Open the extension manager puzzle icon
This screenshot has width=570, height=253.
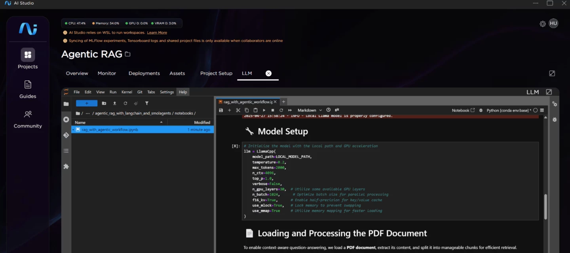[66, 166]
